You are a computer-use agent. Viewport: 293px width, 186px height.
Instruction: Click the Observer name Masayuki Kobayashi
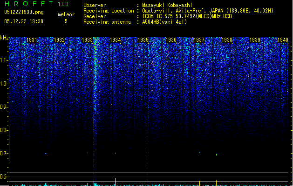tap(167, 5)
